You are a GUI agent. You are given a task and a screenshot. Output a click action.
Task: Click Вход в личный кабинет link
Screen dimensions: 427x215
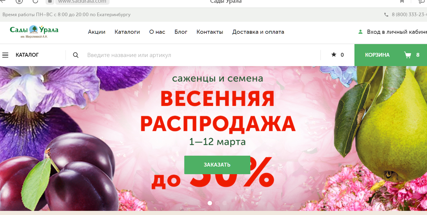click(397, 32)
